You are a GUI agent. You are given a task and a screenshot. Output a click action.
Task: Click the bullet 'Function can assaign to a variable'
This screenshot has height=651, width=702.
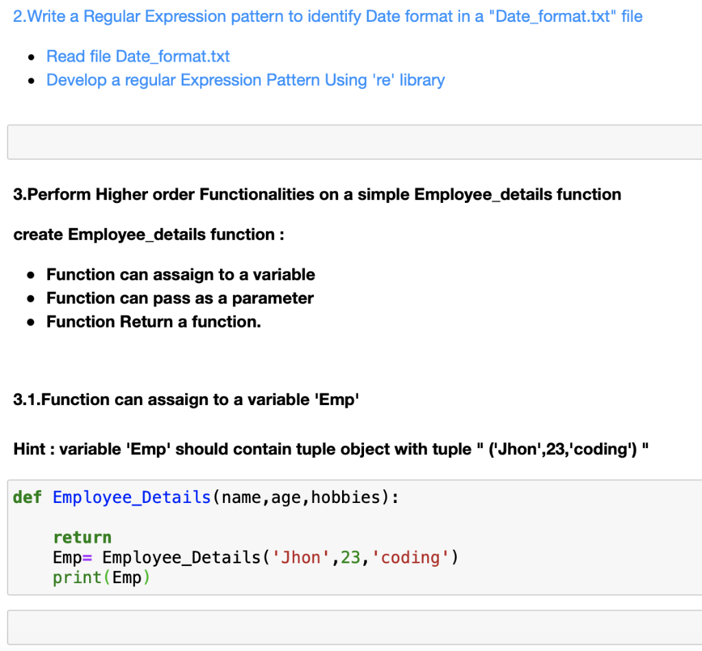[x=180, y=274]
